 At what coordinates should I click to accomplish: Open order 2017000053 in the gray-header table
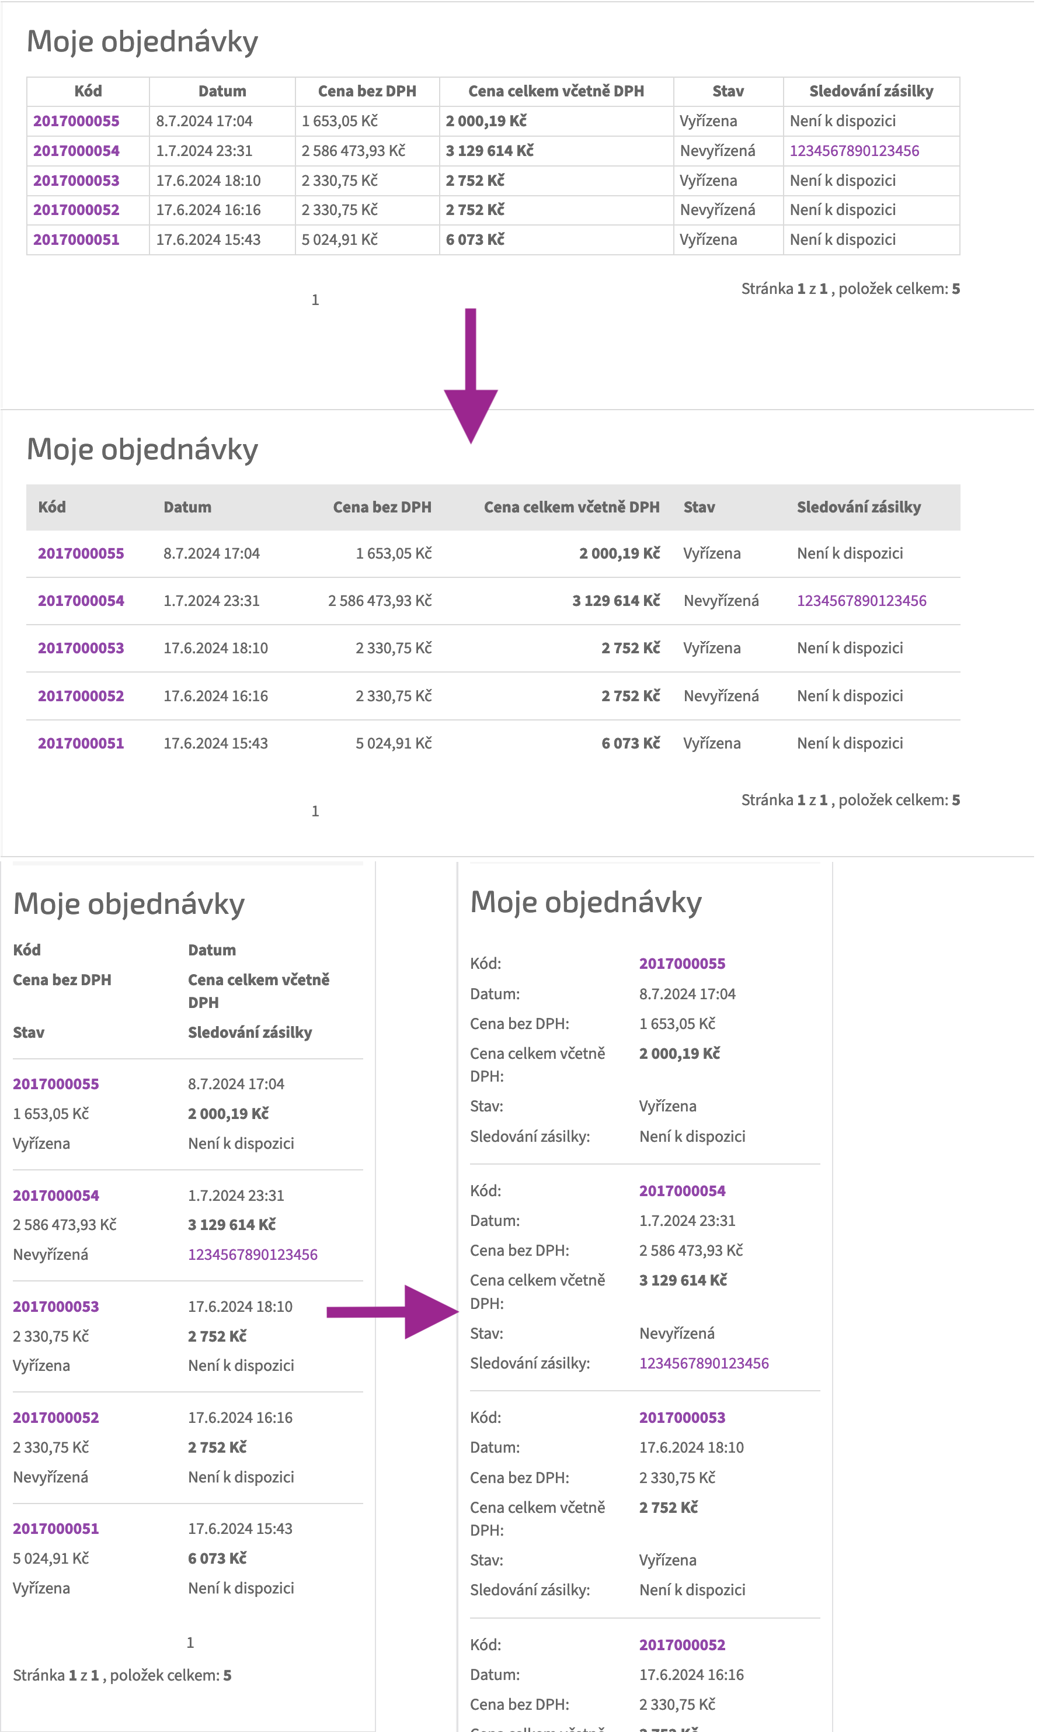point(81,648)
